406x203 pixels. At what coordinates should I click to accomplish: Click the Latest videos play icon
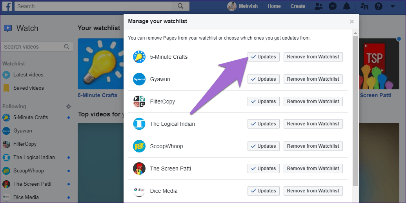pyautogui.click(x=6, y=75)
